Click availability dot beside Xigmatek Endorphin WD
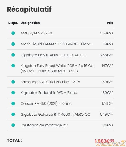 13,93
